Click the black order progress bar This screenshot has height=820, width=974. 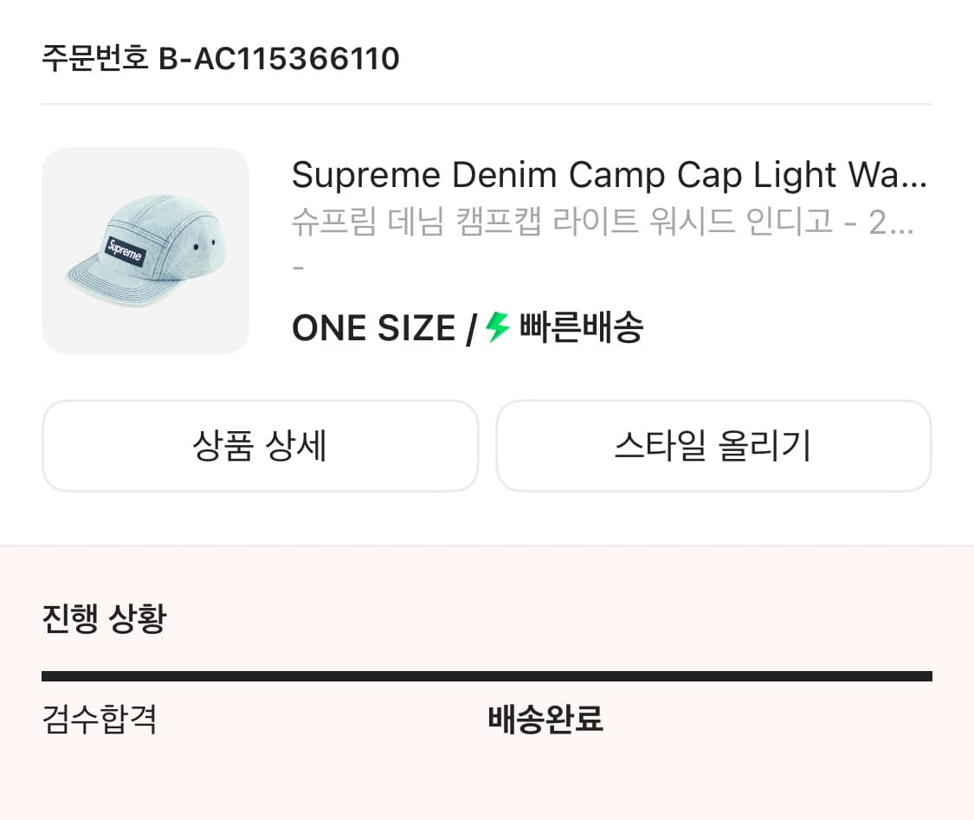click(x=487, y=676)
